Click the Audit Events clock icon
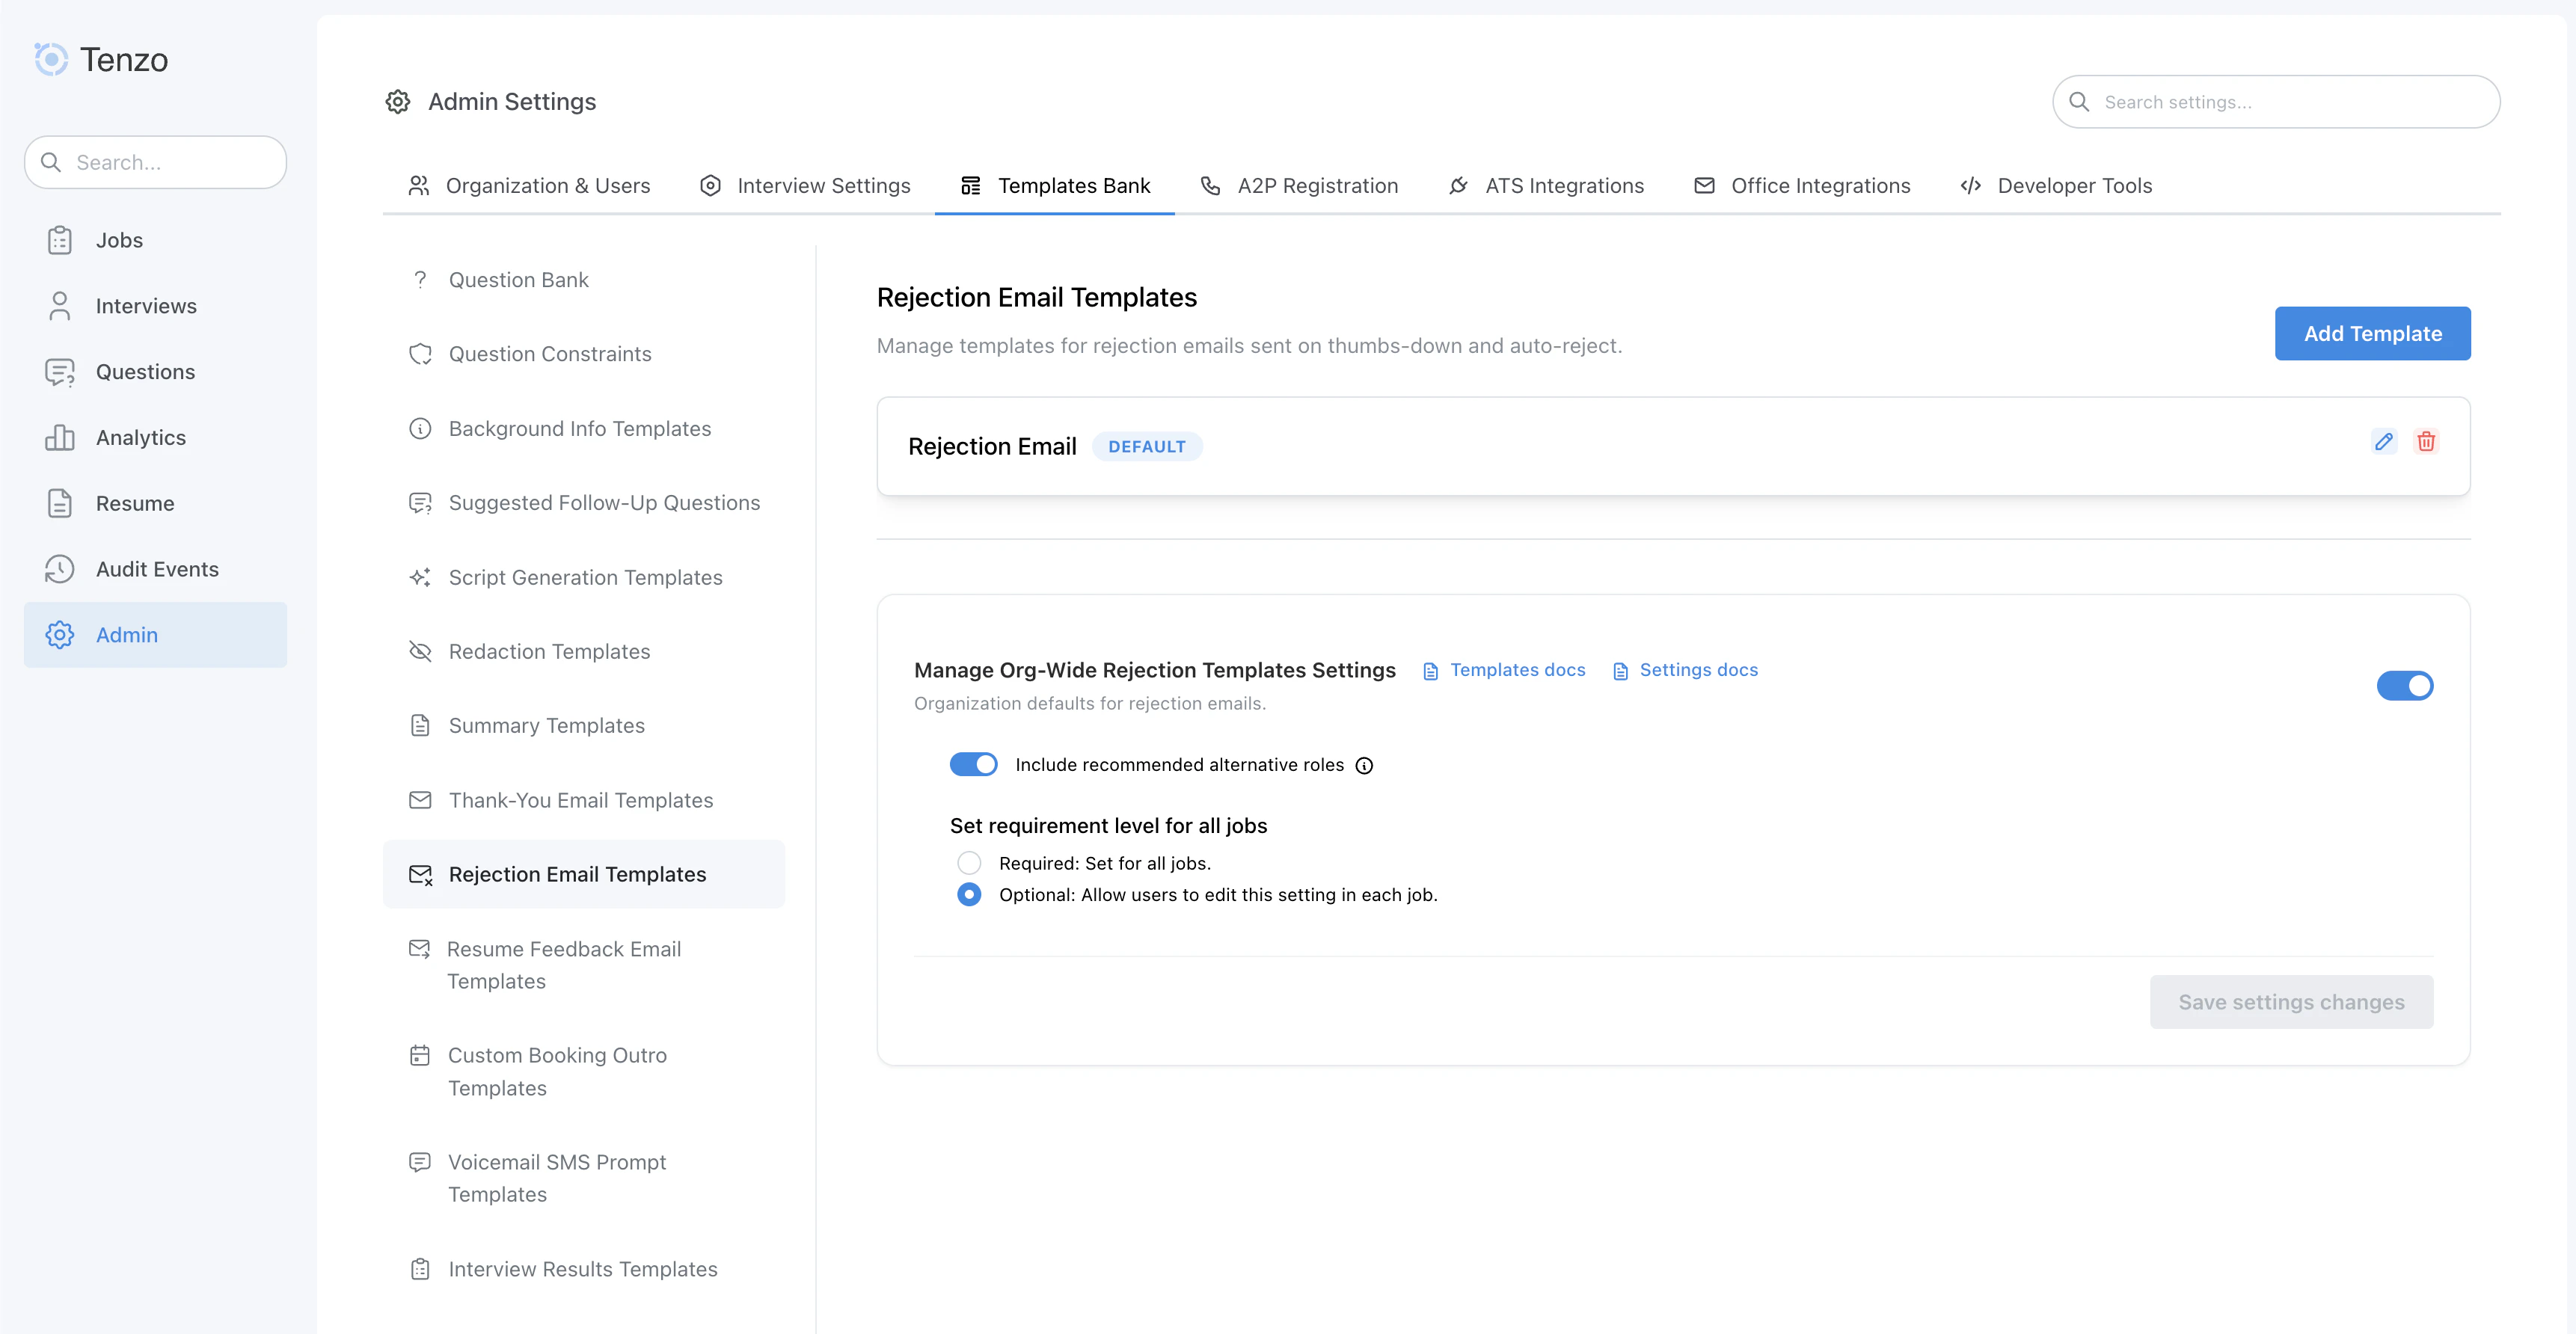Screen dimensions: 2576x1334 click(x=60, y=569)
